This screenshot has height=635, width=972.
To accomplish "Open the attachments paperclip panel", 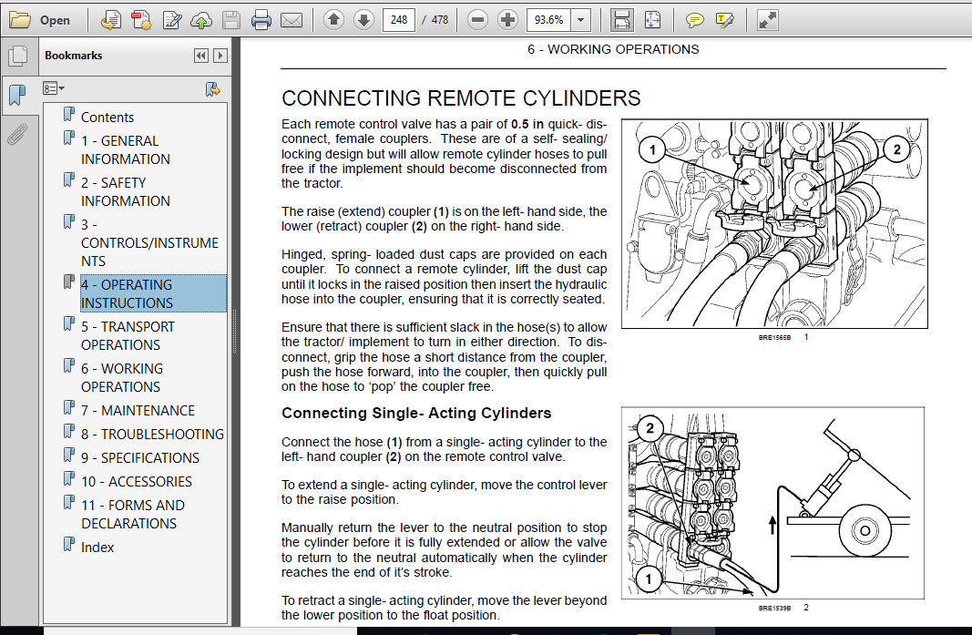I will (17, 134).
